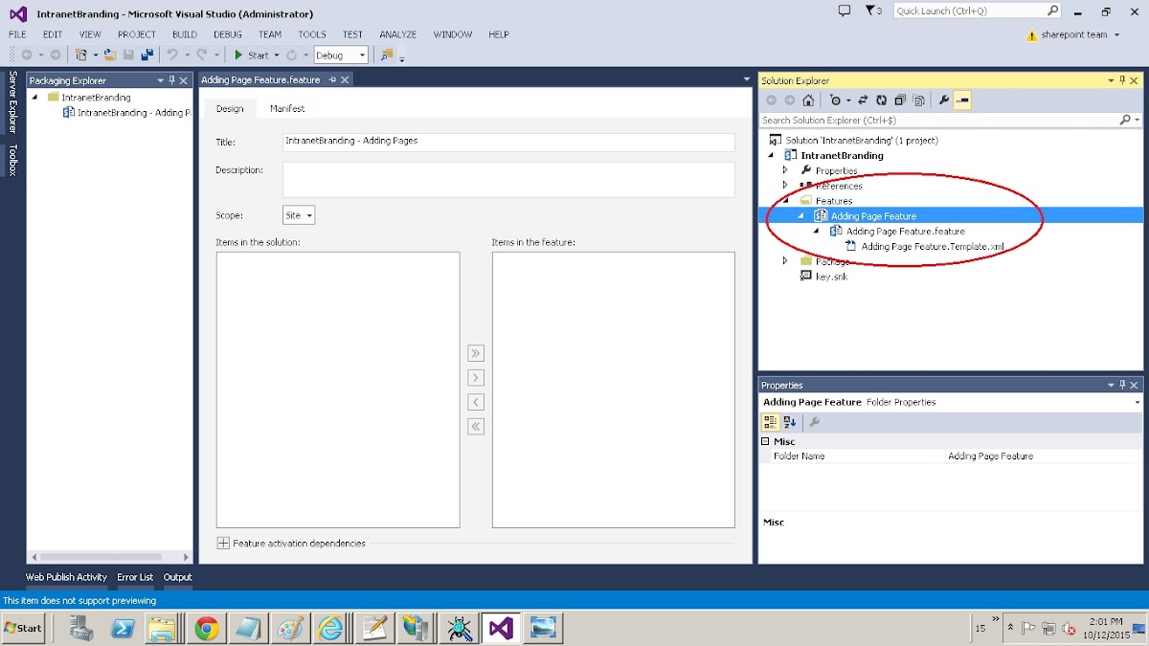Click the Windows Start button

pos(23,628)
